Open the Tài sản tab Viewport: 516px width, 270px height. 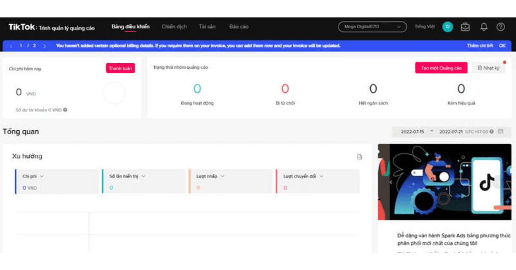tap(207, 27)
